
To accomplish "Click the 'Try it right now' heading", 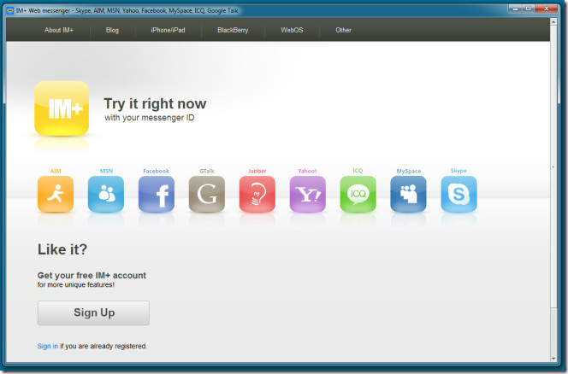I will (155, 104).
